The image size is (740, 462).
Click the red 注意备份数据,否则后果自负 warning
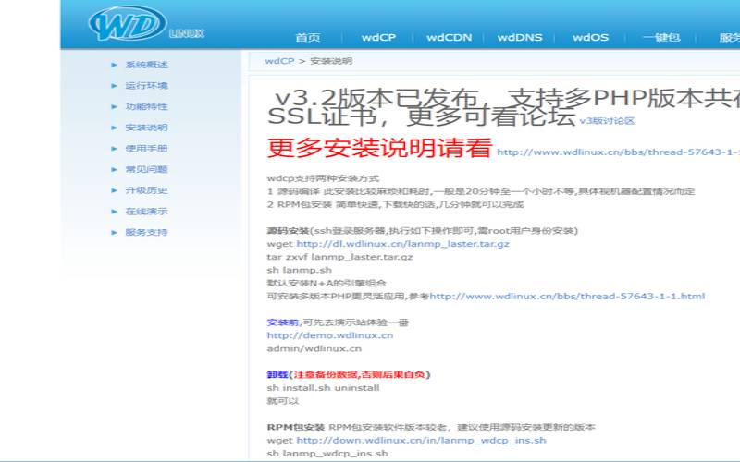[x=359, y=375]
